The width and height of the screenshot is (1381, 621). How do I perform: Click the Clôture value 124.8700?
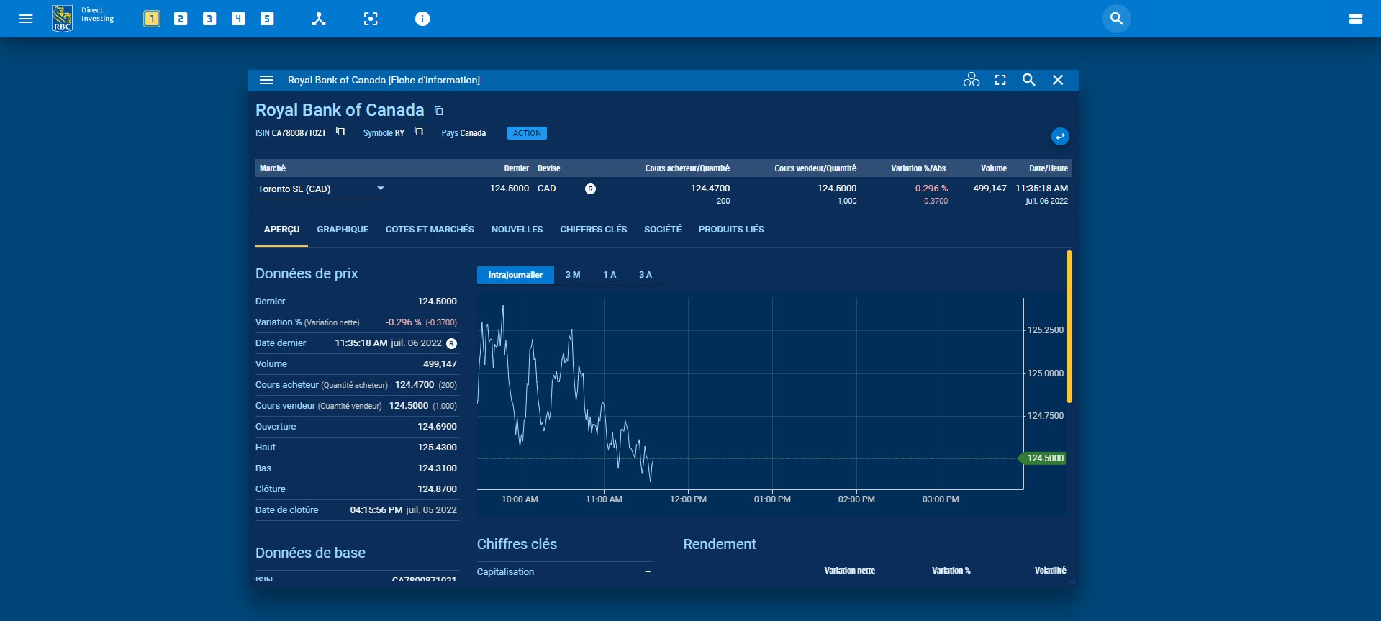pos(437,489)
